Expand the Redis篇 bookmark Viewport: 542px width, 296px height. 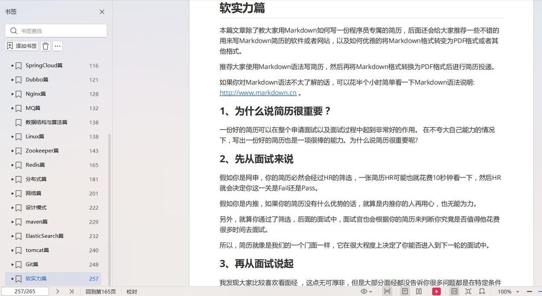click(12, 165)
